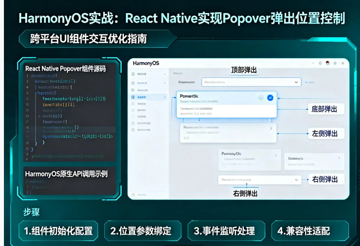Expand chevron on card linked to 左侧弹出

pos(271,128)
